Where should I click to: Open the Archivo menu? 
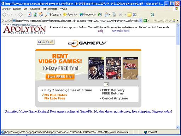[x=6, y=9]
